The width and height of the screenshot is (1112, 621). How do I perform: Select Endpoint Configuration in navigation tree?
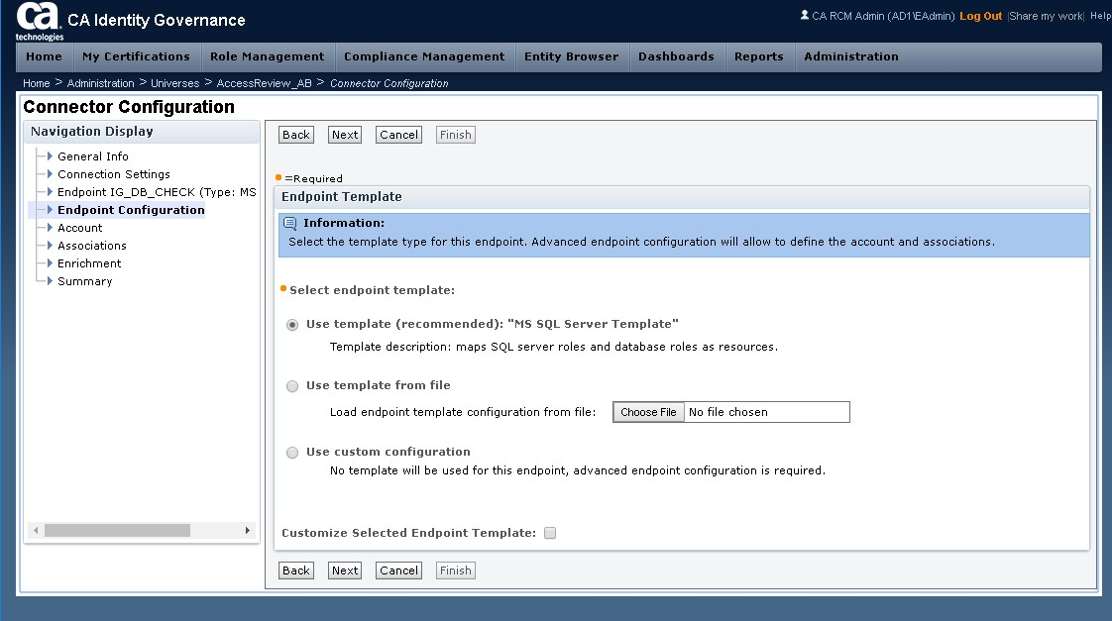[131, 210]
